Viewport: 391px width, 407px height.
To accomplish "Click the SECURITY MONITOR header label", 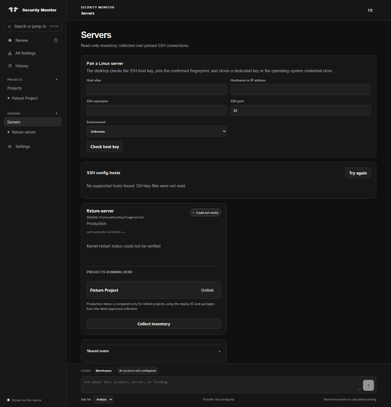I will pos(97,7).
